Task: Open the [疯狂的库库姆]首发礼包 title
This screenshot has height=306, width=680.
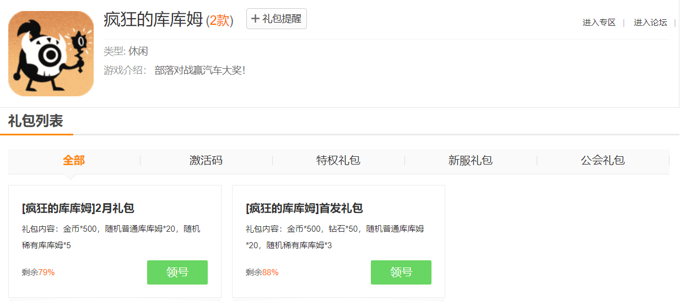Action: tap(304, 209)
